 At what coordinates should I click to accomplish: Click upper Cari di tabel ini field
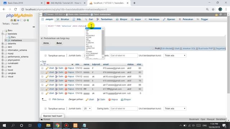(x=124, y=56)
